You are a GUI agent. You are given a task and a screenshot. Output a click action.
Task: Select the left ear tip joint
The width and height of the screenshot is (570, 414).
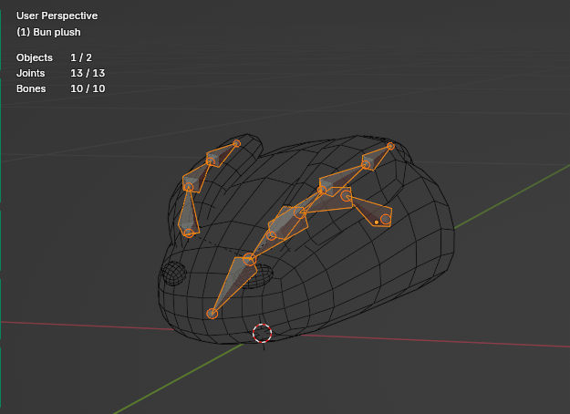pos(236,143)
